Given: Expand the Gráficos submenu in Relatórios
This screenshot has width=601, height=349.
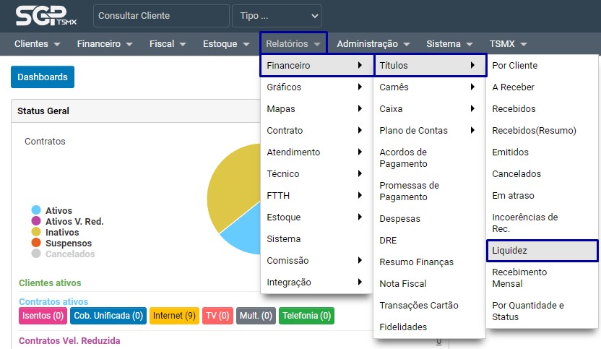Looking at the screenshot, I should pos(315,87).
